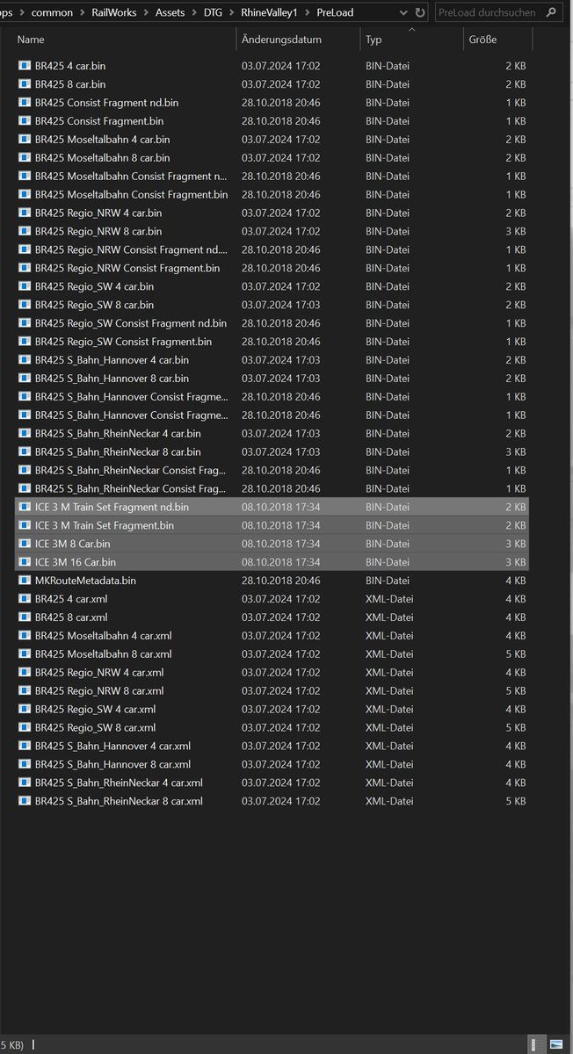The image size is (573, 1054).
Task: Select 'ICE 3 M Train Set Fragment nd.bin'
Action: (112, 507)
